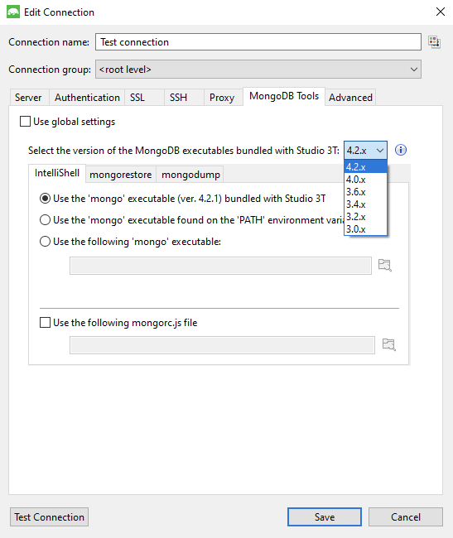Click the mongorc.js file path field
The width and height of the screenshot is (453, 538).
coord(222,345)
